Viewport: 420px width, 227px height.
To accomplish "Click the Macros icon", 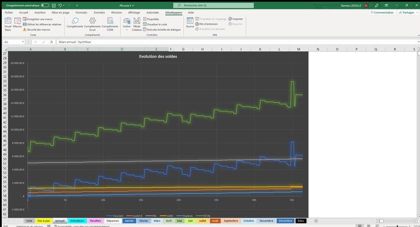I will (17, 23).
